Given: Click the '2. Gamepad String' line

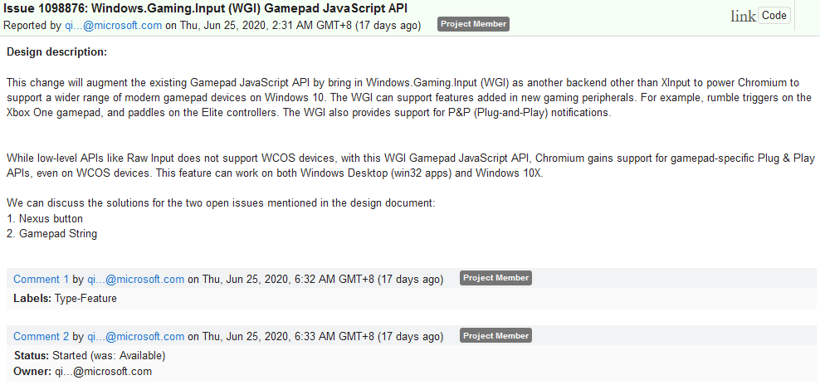Looking at the screenshot, I should coord(51,234).
